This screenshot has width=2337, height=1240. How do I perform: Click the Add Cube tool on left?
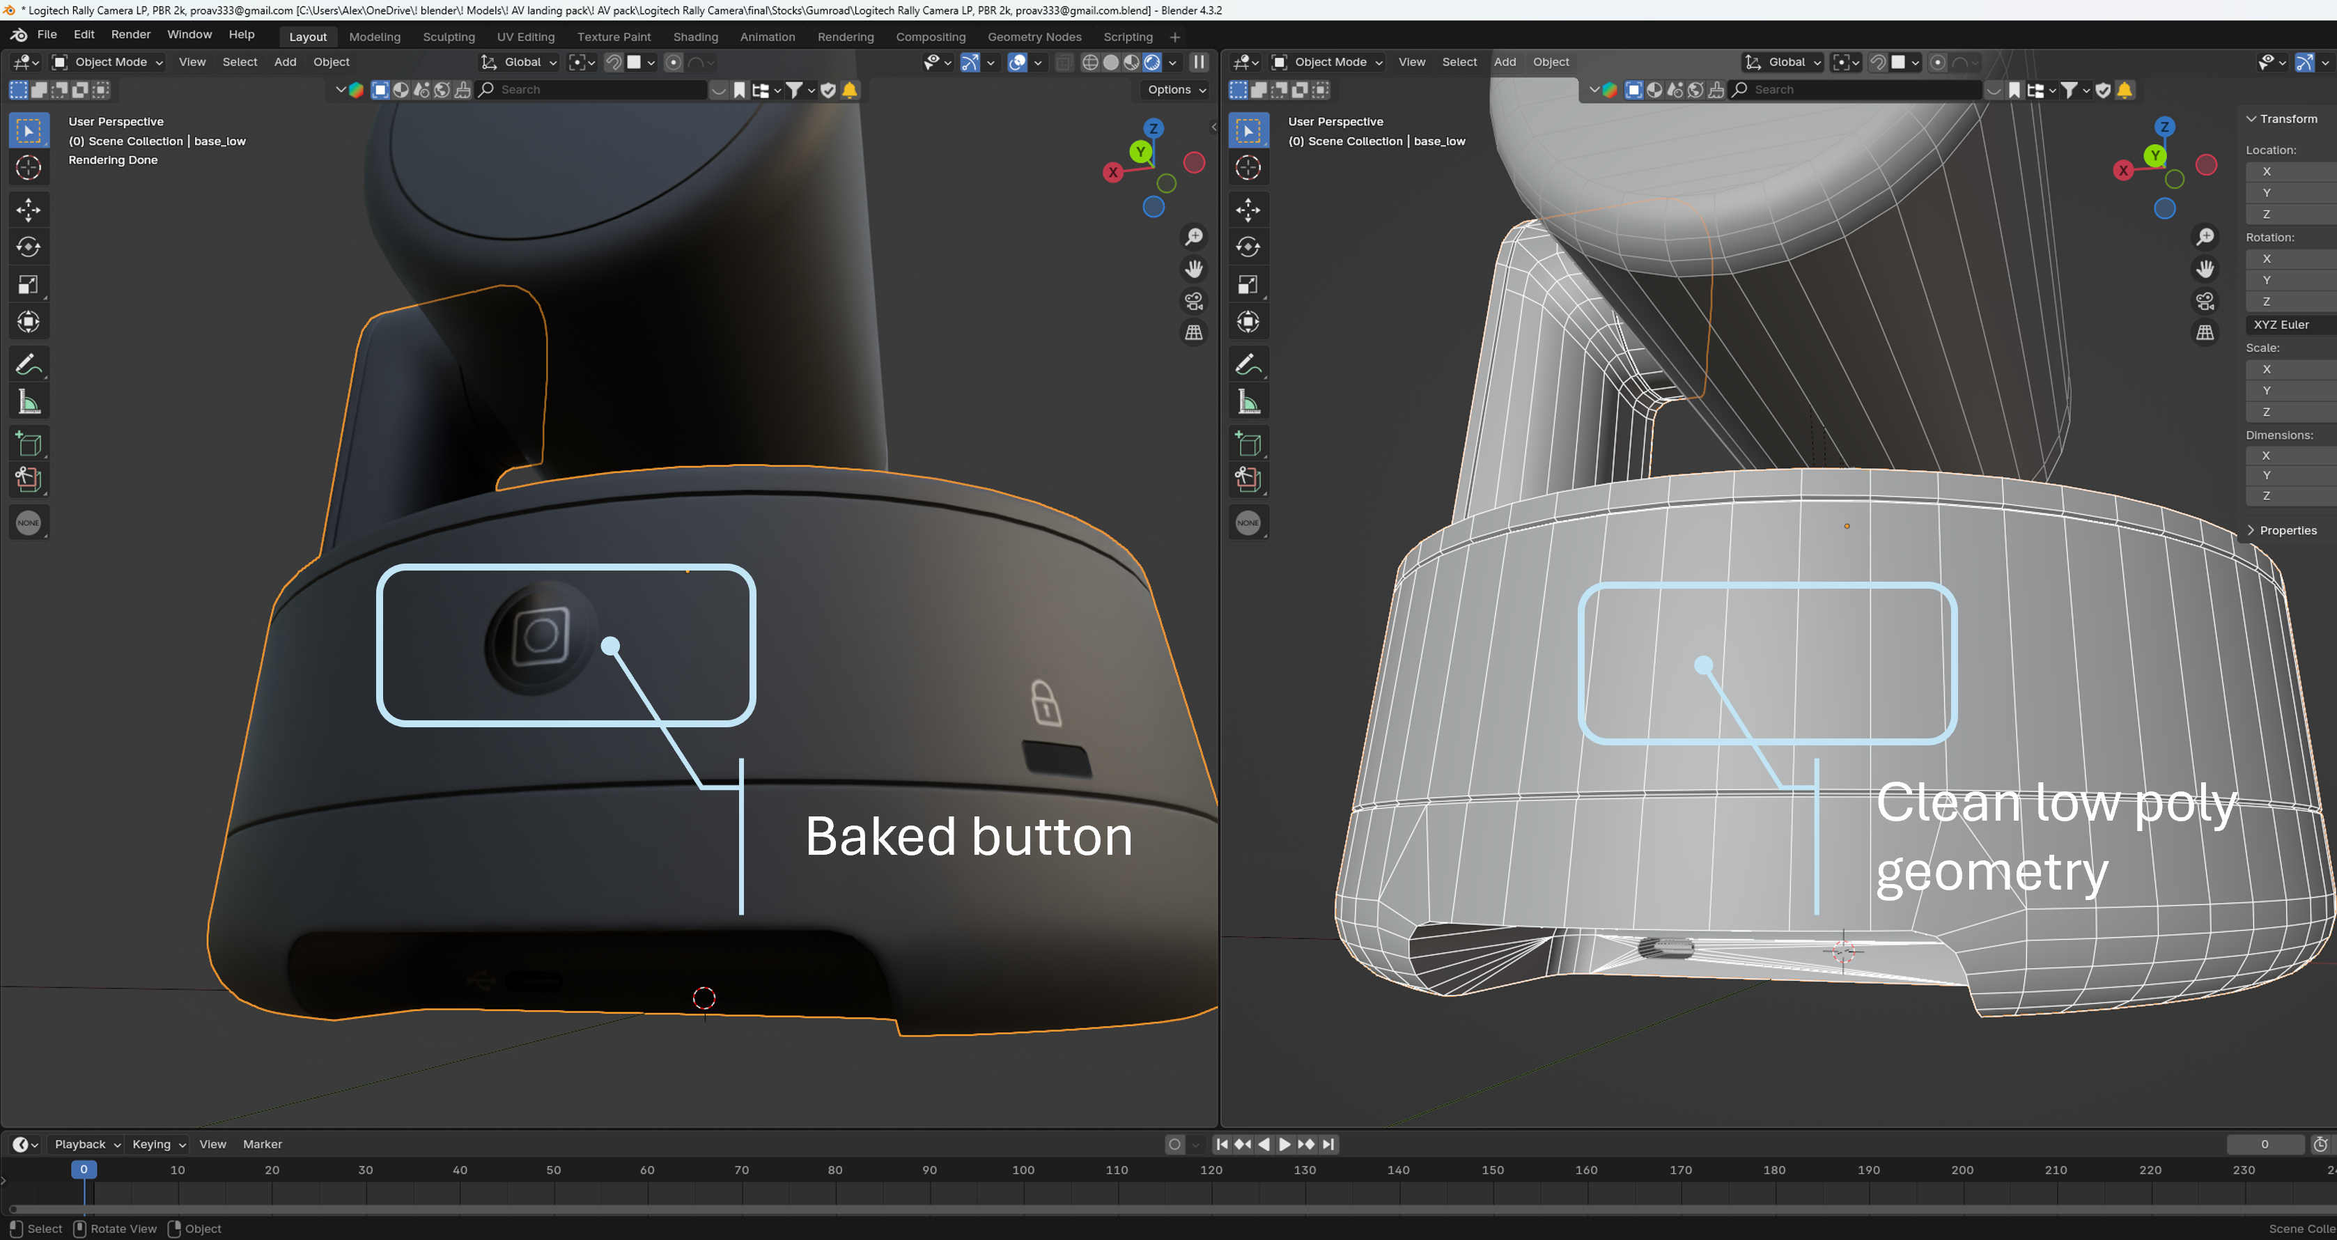[28, 444]
